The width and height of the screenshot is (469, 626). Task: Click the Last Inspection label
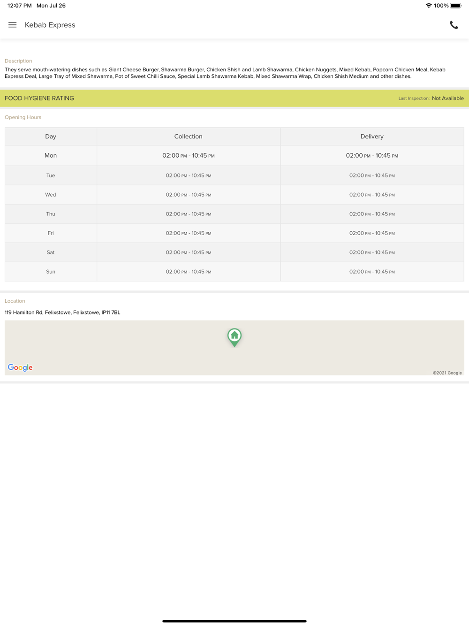click(414, 99)
